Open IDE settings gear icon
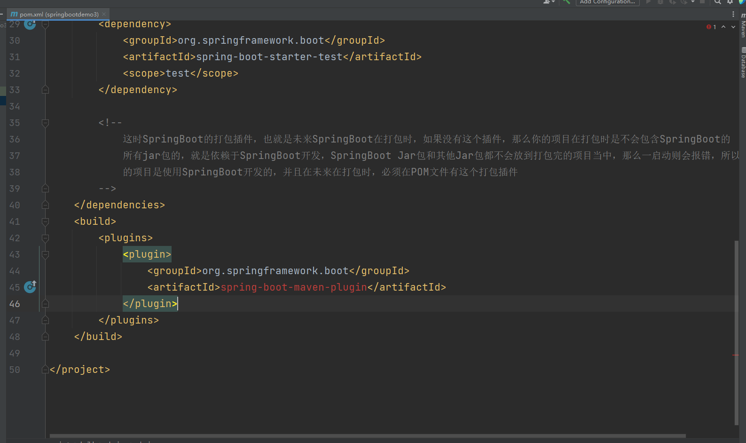746x443 pixels. [730, 2]
